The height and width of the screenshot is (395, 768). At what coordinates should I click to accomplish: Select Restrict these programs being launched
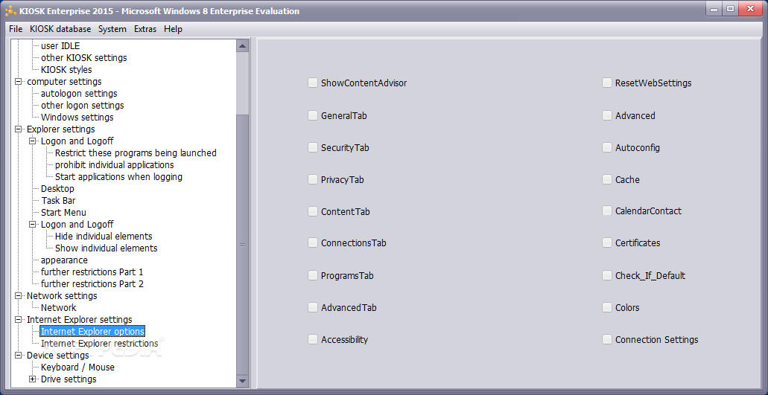[136, 153]
